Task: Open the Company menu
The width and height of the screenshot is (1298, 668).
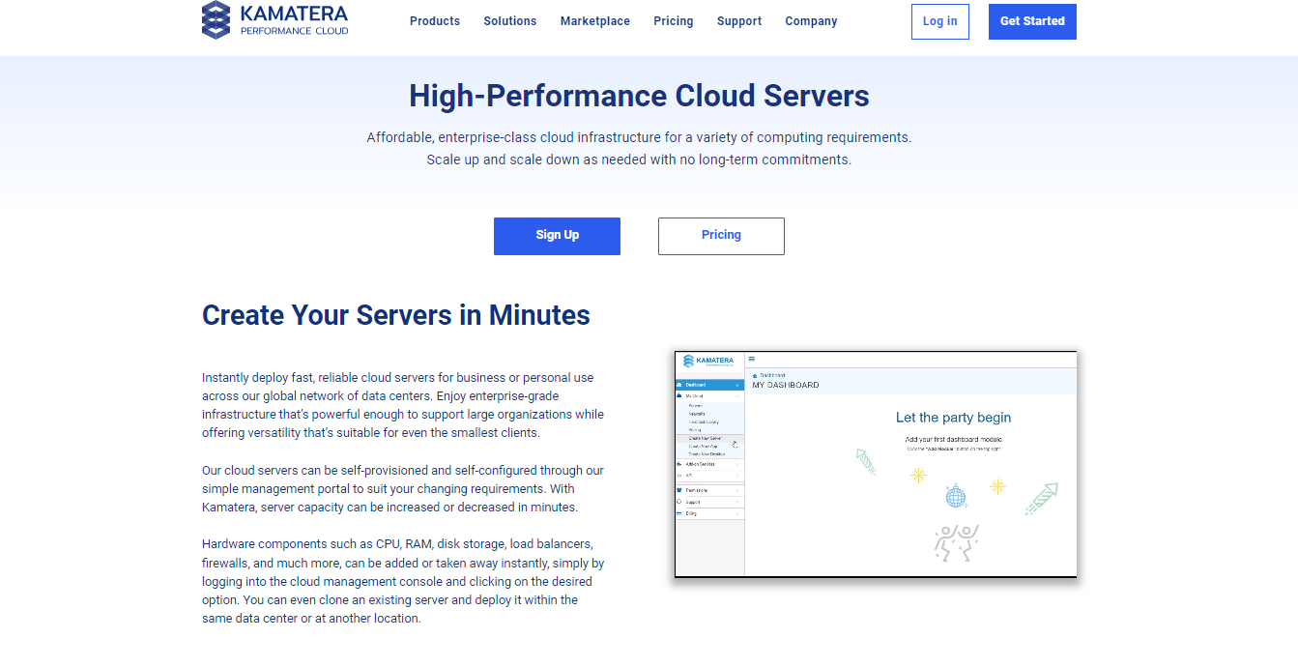Action: tap(810, 21)
